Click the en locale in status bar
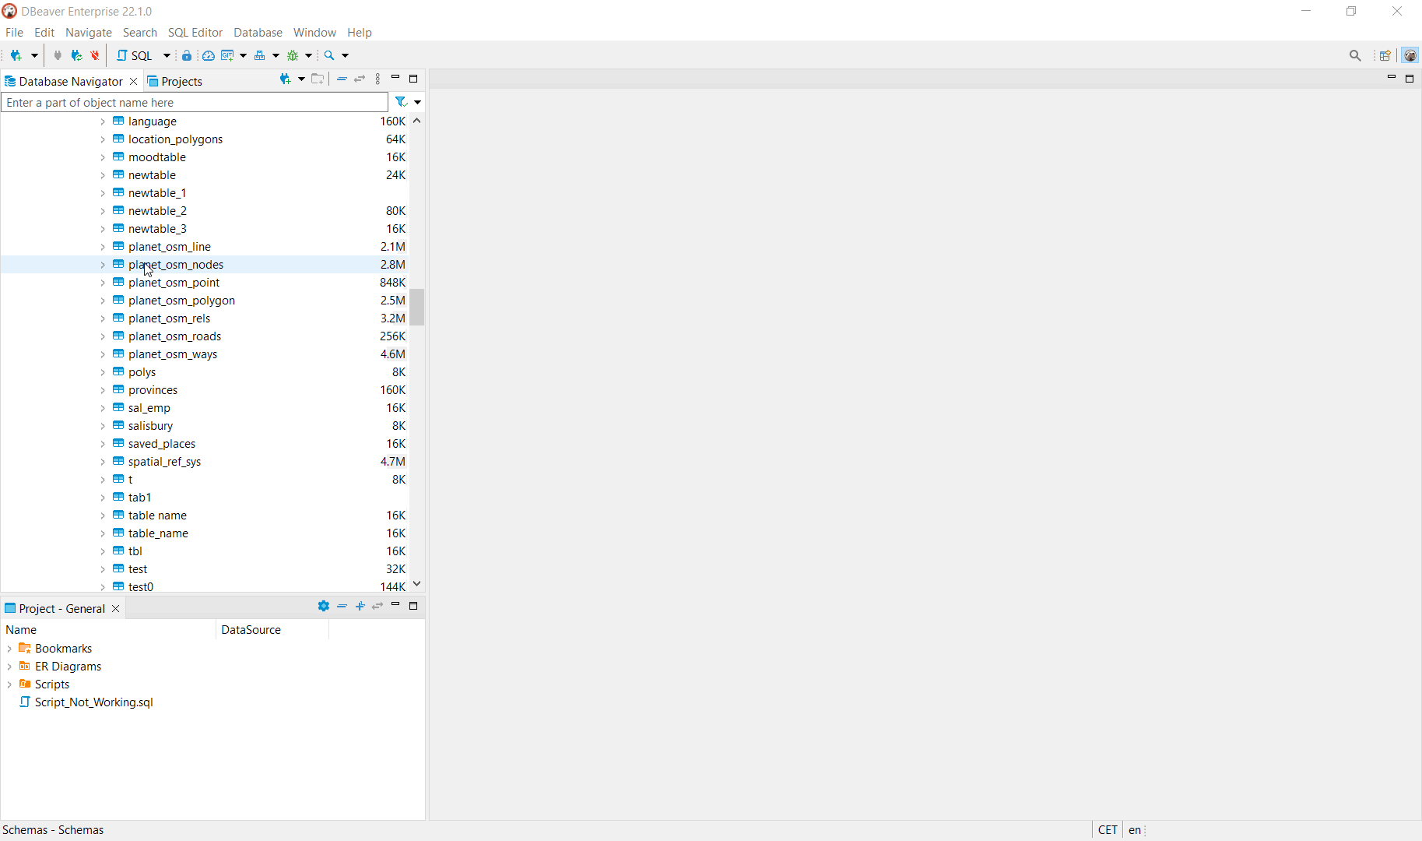Image resolution: width=1422 pixels, height=841 pixels. coord(1135,830)
